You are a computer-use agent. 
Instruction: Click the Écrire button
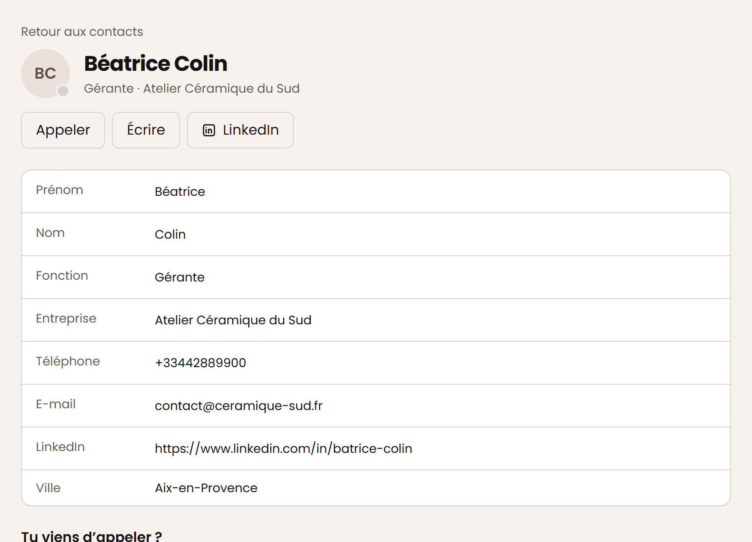coord(146,130)
